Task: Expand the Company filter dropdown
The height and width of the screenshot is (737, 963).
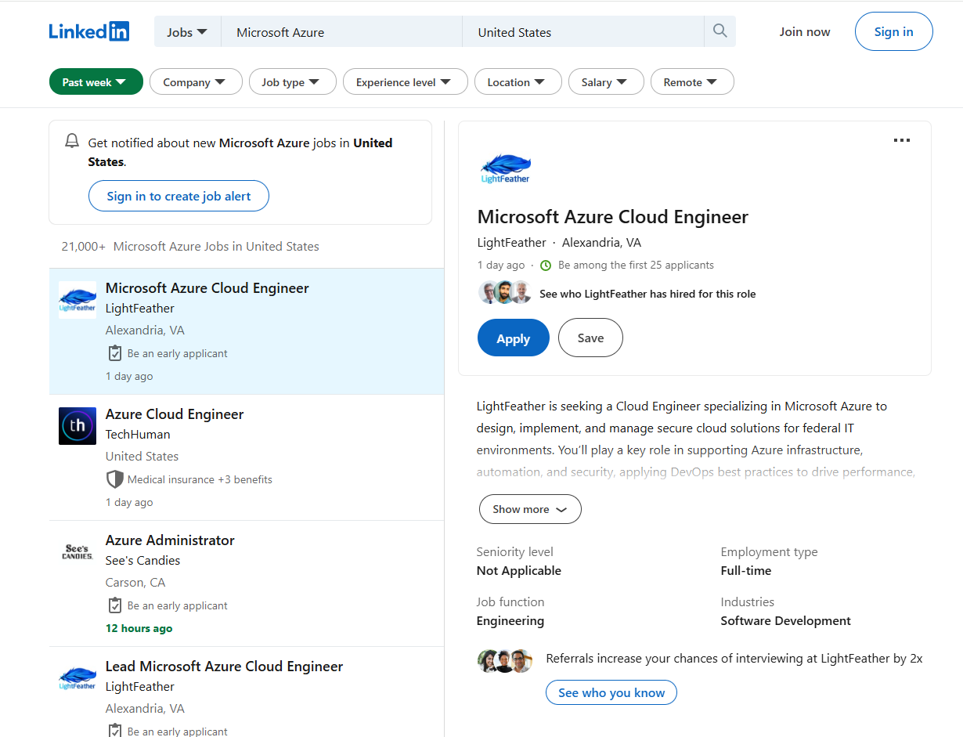Action: click(x=196, y=81)
